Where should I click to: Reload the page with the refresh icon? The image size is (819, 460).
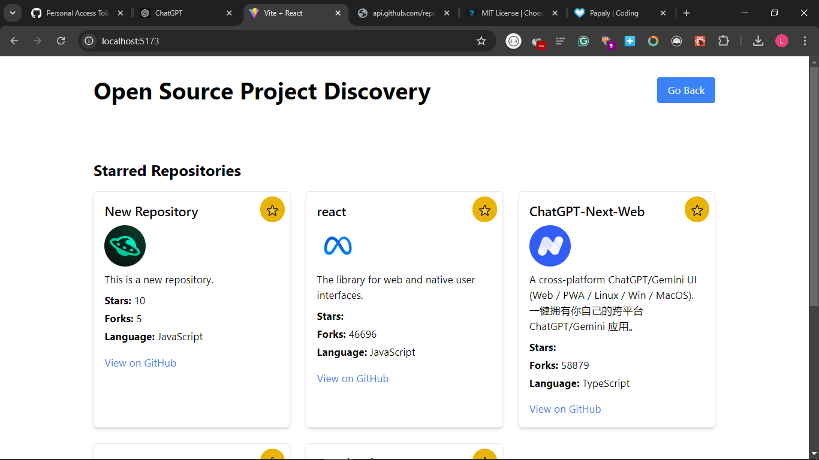coord(61,41)
